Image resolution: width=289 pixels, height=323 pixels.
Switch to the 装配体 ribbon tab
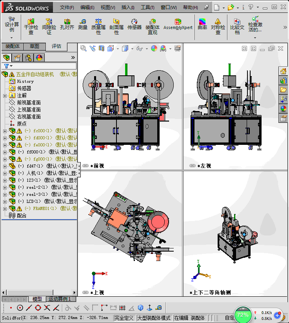(x=13, y=46)
